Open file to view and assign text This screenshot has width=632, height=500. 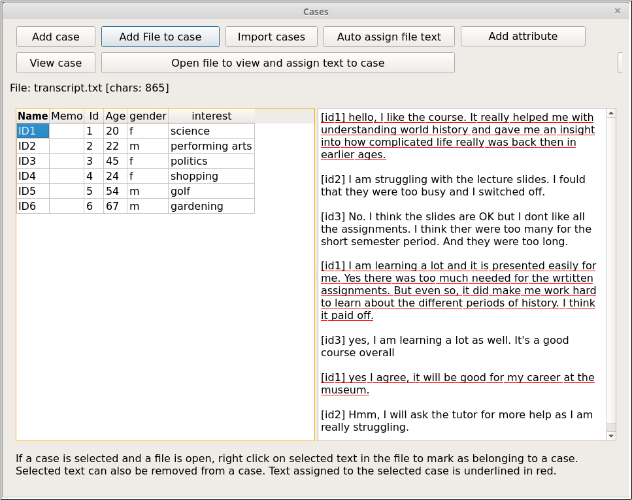pos(278,63)
